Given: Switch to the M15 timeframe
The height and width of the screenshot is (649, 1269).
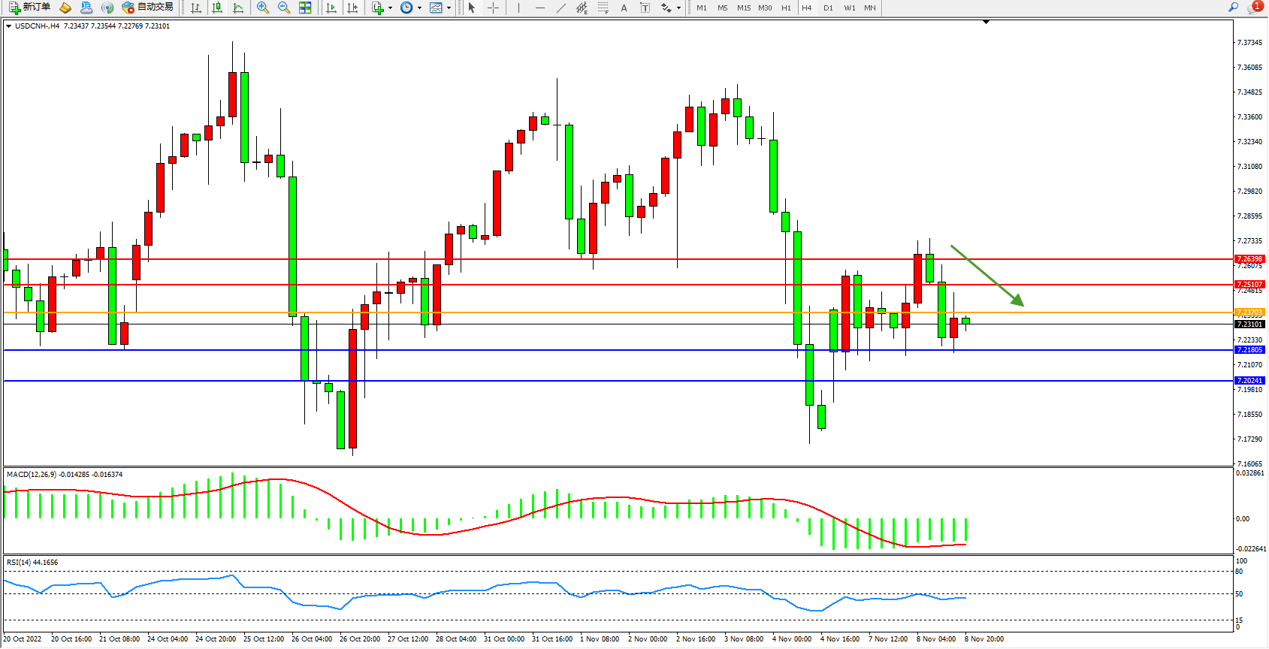Looking at the screenshot, I should 743,8.
